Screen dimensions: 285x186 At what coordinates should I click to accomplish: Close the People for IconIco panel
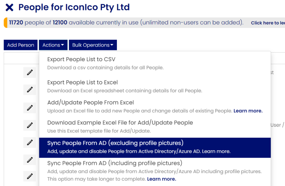pyautogui.click(x=9, y=8)
